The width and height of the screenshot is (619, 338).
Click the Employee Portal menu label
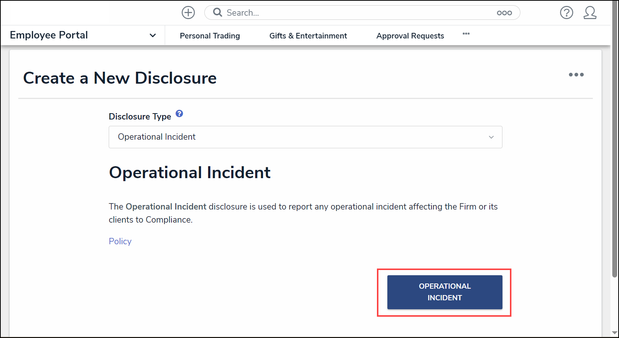point(49,35)
